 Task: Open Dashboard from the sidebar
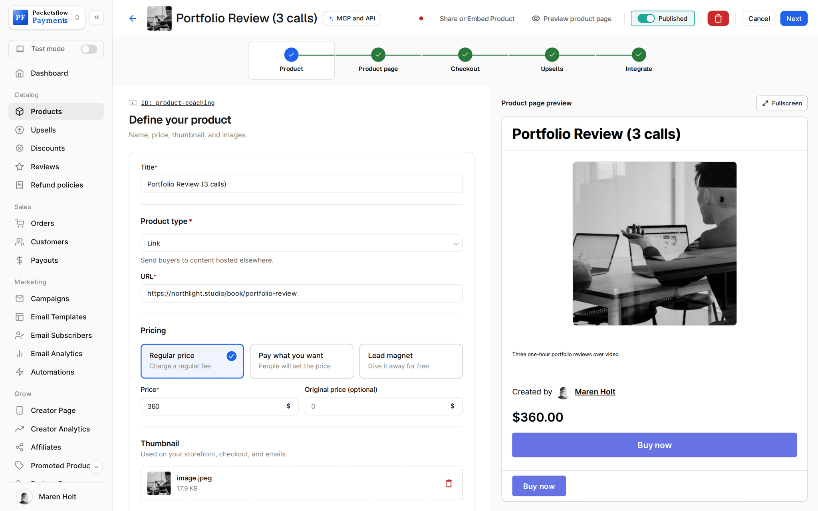coord(56,73)
